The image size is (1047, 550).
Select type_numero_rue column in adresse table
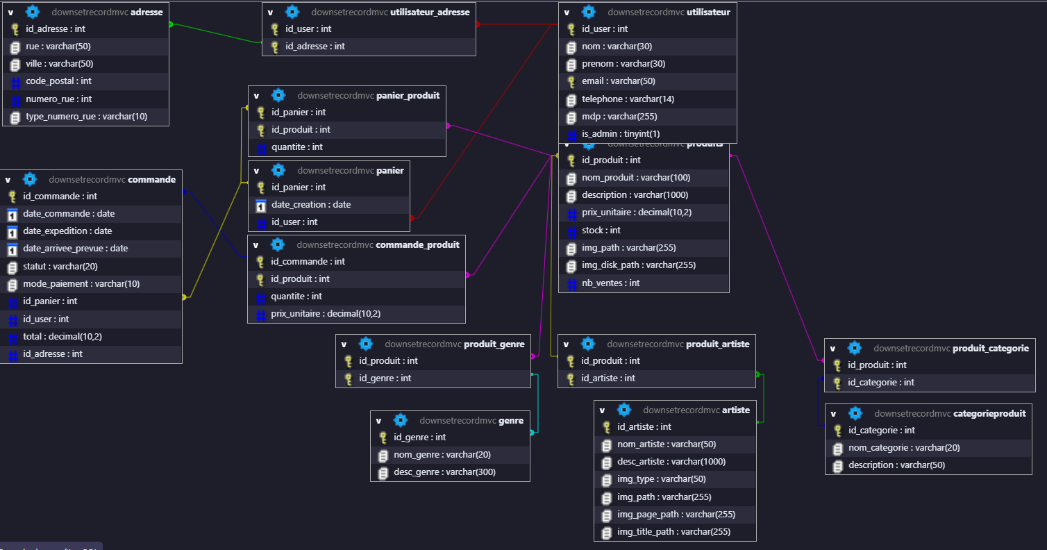[x=86, y=117]
